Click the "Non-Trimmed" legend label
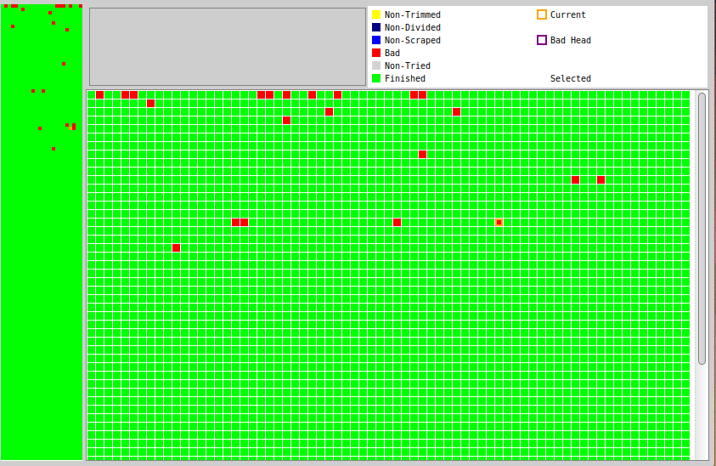 coord(412,14)
